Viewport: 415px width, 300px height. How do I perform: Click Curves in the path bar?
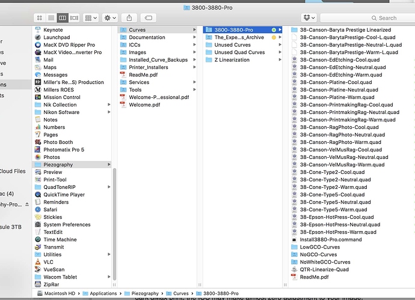tap(177, 293)
